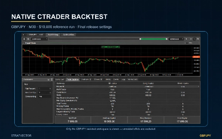The width and height of the screenshot is (222, 139).
Task: Open the Positions tab
Action: [86, 79]
